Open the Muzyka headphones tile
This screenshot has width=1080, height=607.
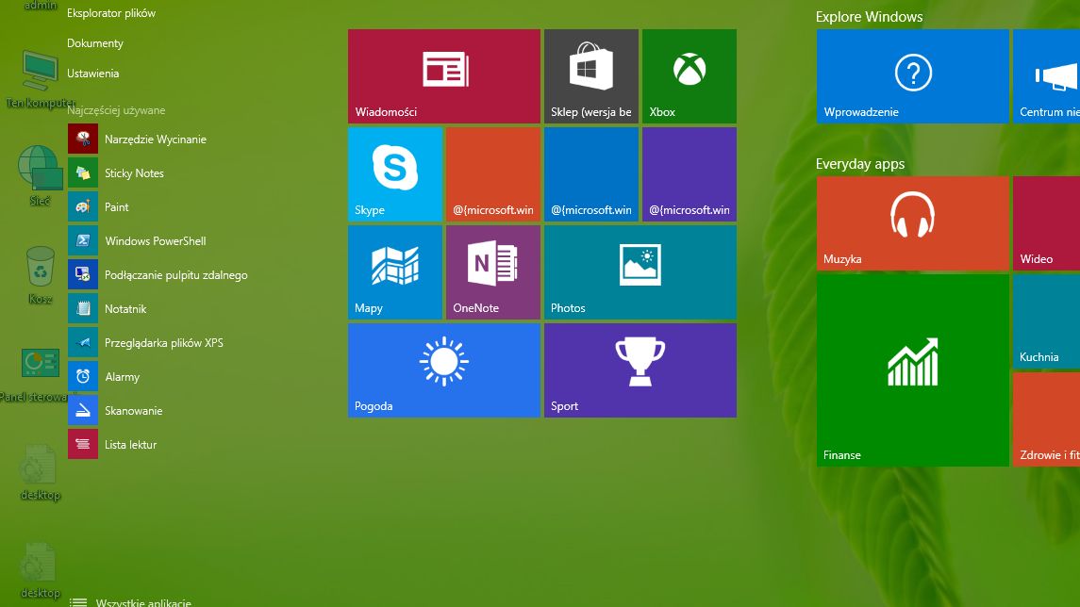click(913, 223)
